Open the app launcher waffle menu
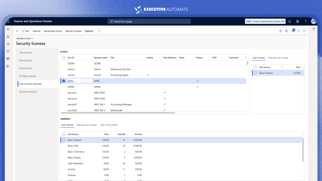Screen dimensions: 322x181 tap(8, 21)
